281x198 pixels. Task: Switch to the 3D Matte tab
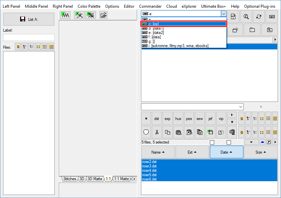pyautogui.click(x=95, y=179)
